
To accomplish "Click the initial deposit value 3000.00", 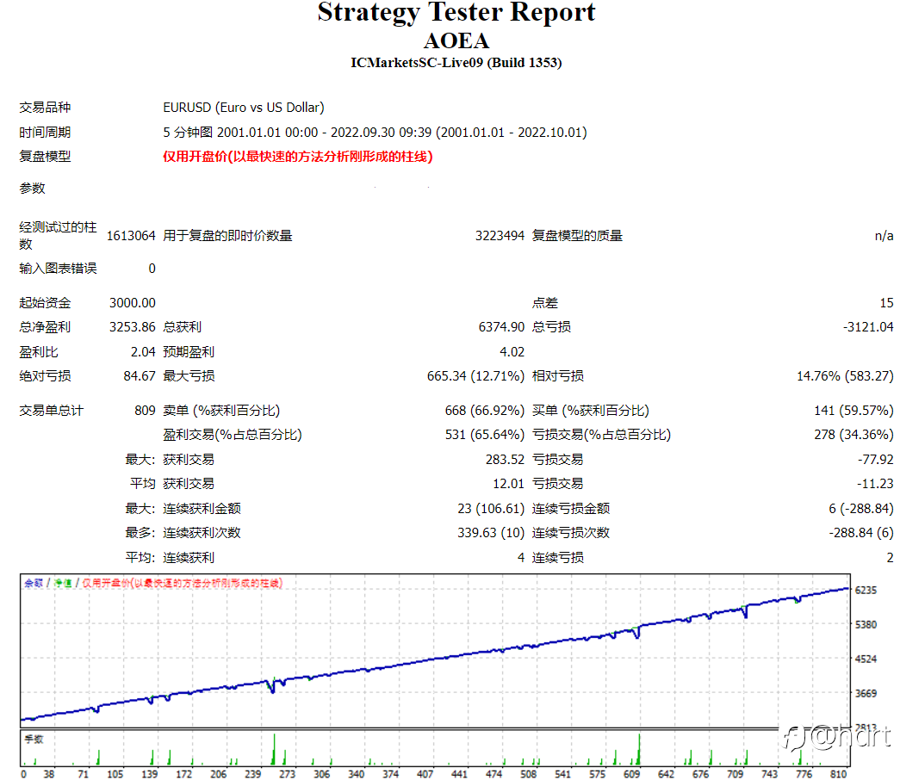I will pos(132,303).
